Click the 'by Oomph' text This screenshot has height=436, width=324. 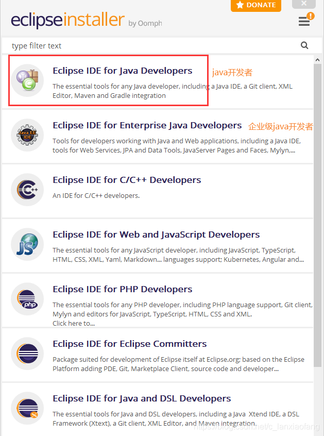145,23
